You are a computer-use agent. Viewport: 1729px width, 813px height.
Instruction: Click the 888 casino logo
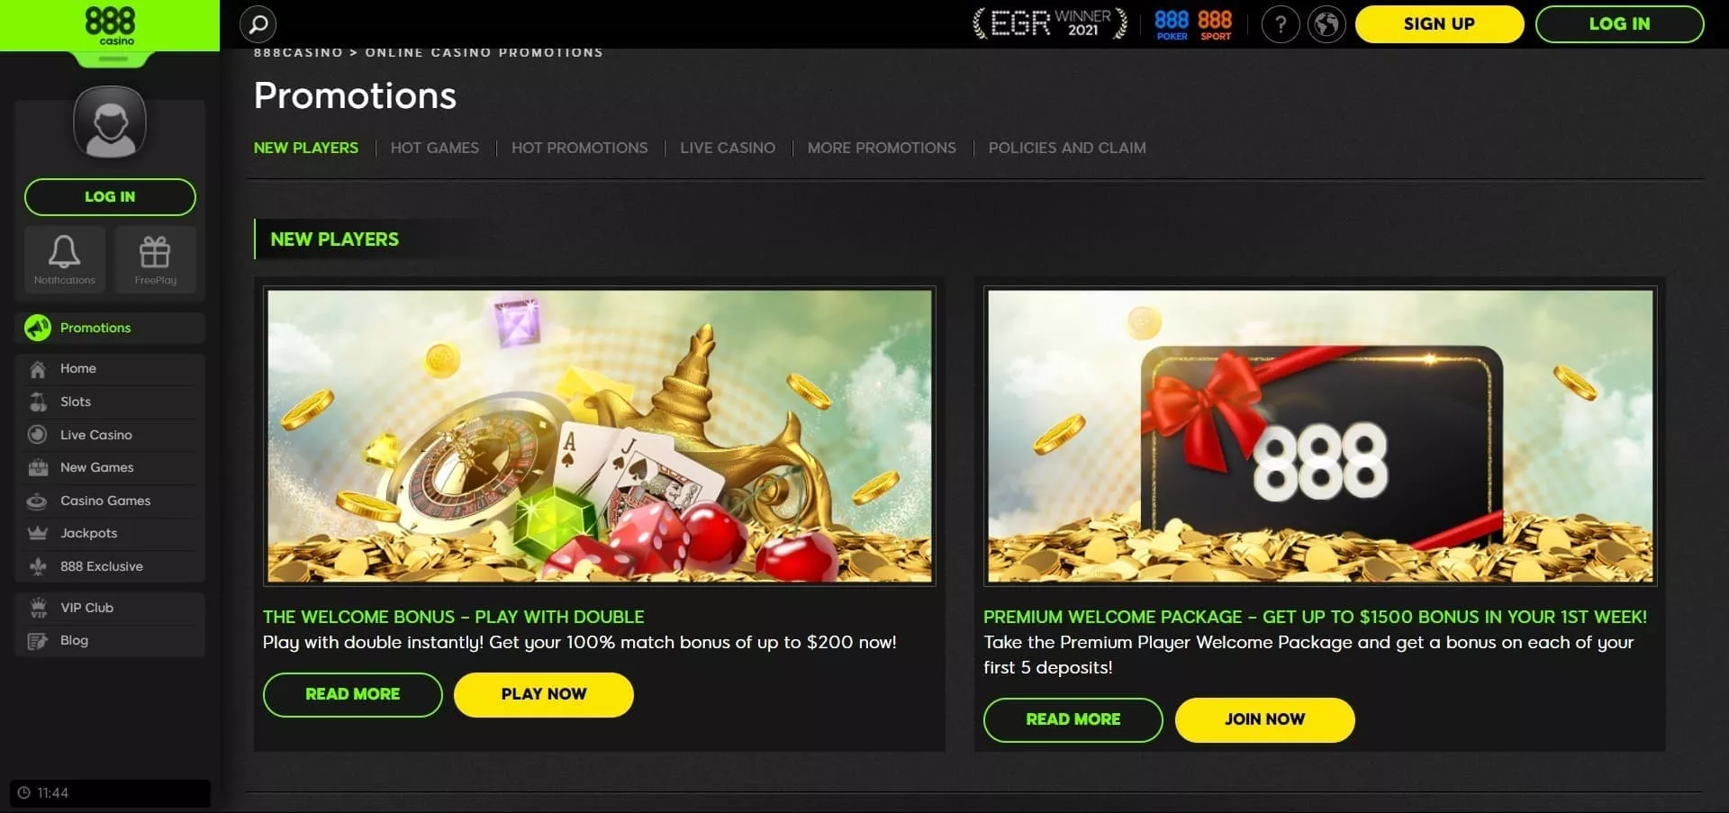pos(110,25)
